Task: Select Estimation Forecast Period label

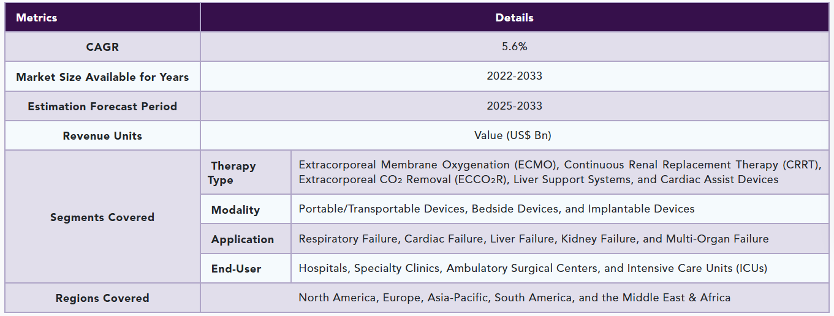Action: [x=102, y=107]
